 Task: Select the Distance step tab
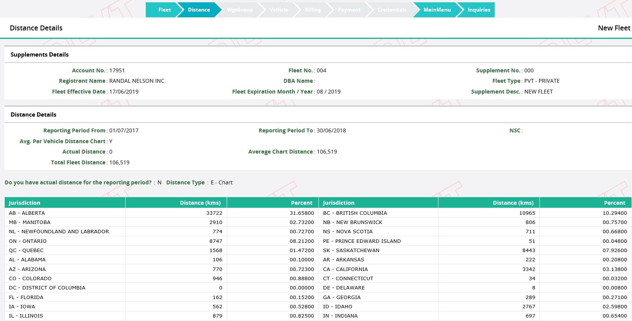coord(199,10)
